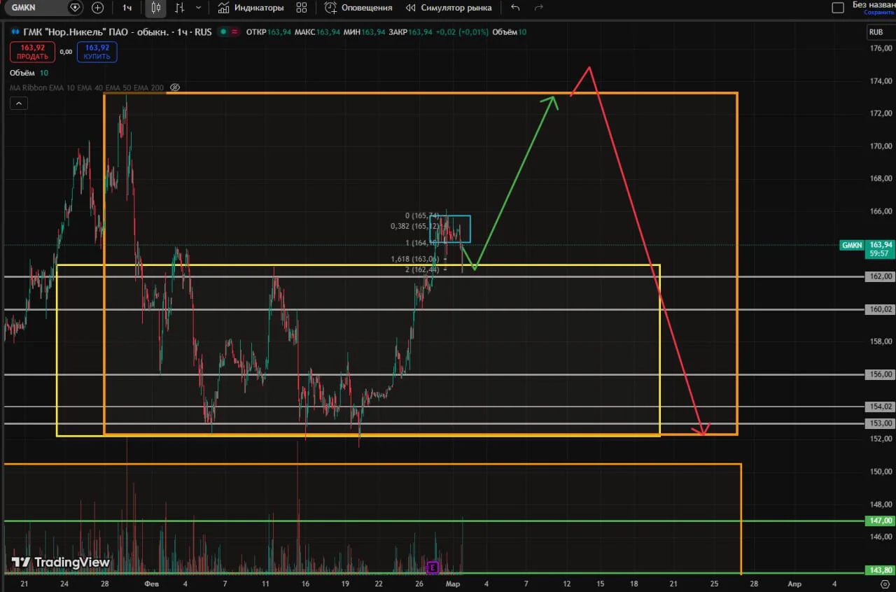Select the candlestick chart type icon
The height and width of the screenshot is (592, 896).
[156, 8]
